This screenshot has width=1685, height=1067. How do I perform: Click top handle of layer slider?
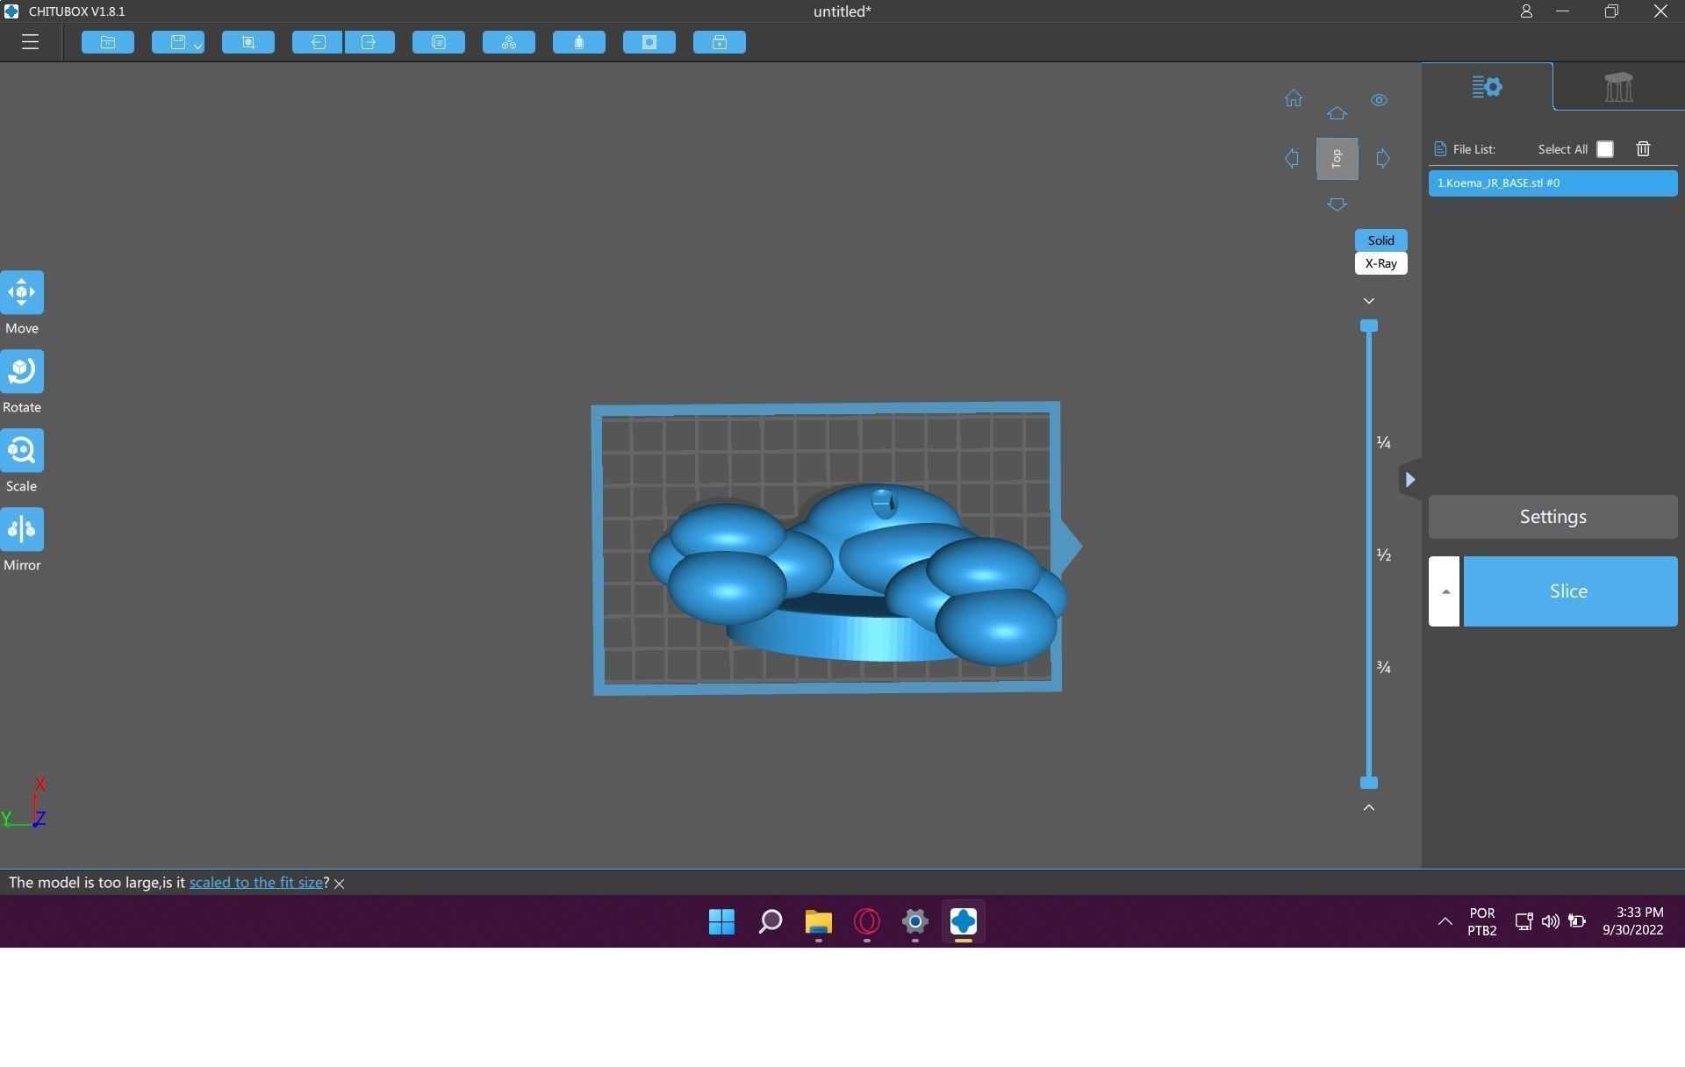tap(1368, 326)
